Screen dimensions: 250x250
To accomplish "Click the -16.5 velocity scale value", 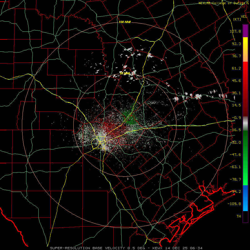I will [x=235, y=130].
